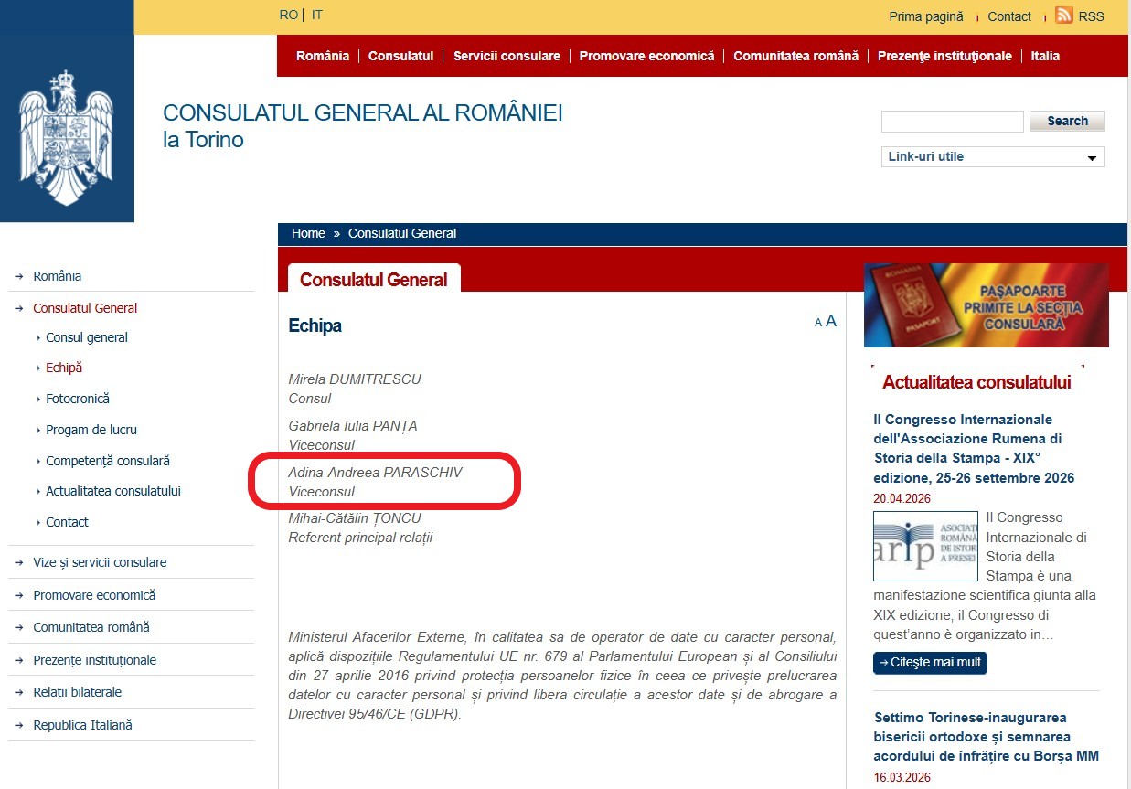Click the orange RSS feed icon
Viewport: 1131px width, 789px height.
tap(1063, 15)
